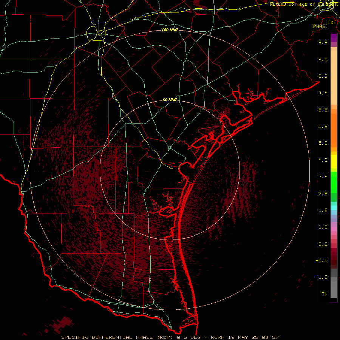Click the 4.2 legend value
Screen dimensions: 340x340
pos(323,160)
